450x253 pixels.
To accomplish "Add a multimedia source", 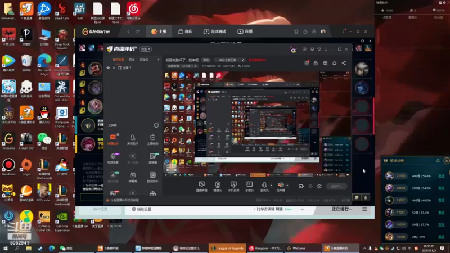I will coord(250,187).
